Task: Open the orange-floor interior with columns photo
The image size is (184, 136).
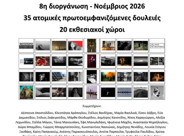Action: 108,46
